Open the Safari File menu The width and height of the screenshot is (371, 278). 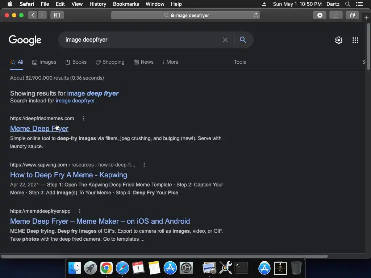tap(45, 4)
